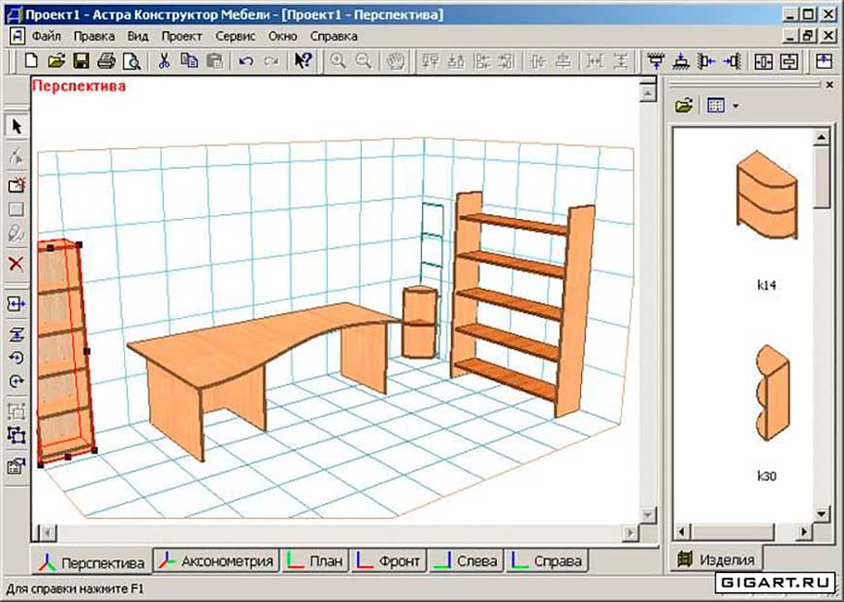844x602 pixels.
Task: Click viewport vertical scroll down arrow
Action: point(647,515)
